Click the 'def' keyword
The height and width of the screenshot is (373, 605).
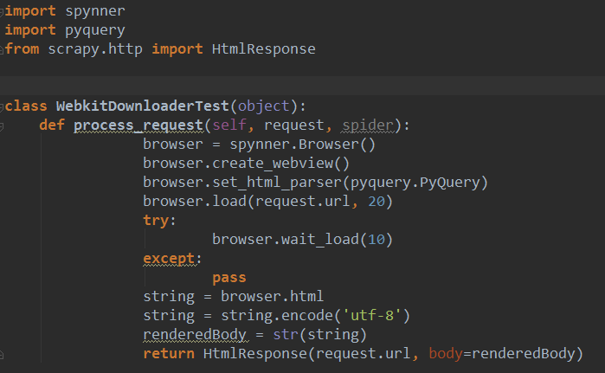pyautogui.click(x=52, y=125)
